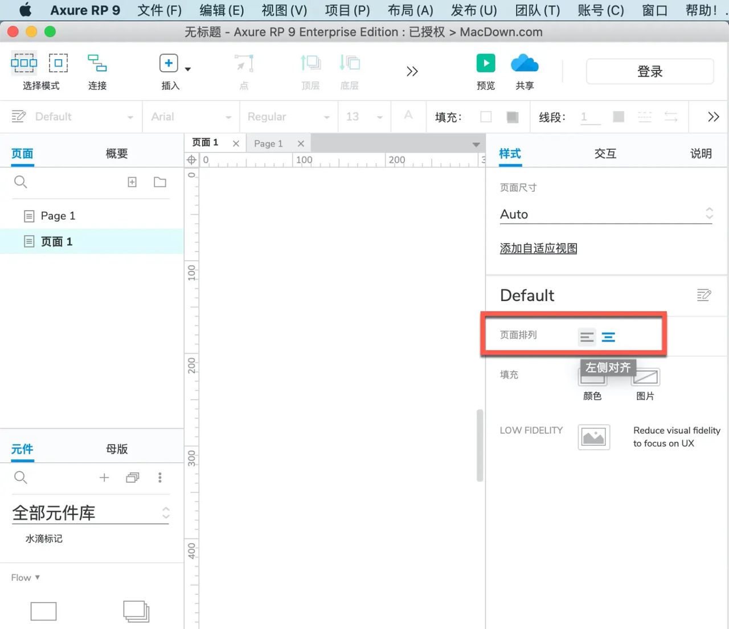Open the style manager icon beside Default
Screen dimensions: 729x629
(19, 117)
